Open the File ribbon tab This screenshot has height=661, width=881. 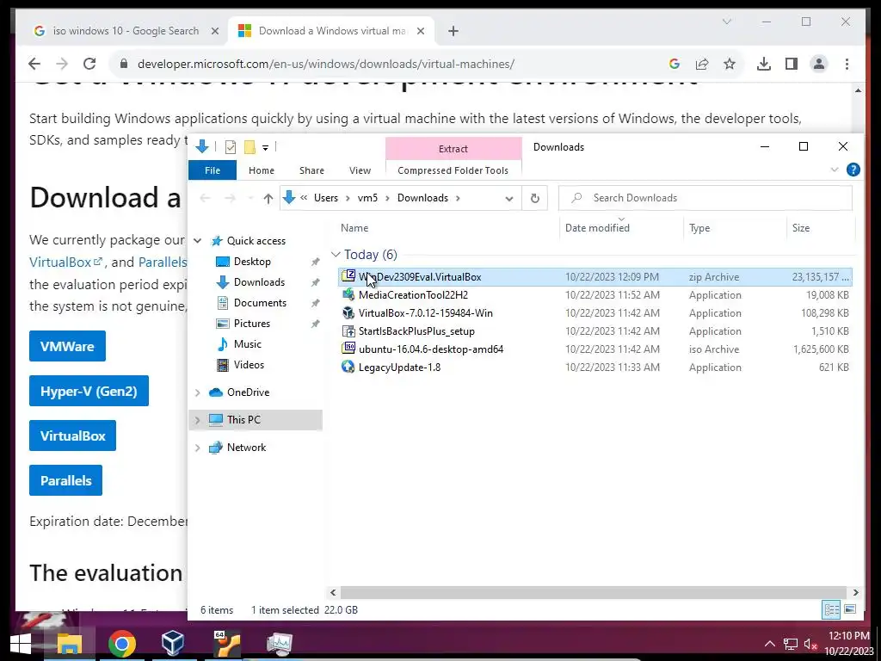(x=213, y=170)
